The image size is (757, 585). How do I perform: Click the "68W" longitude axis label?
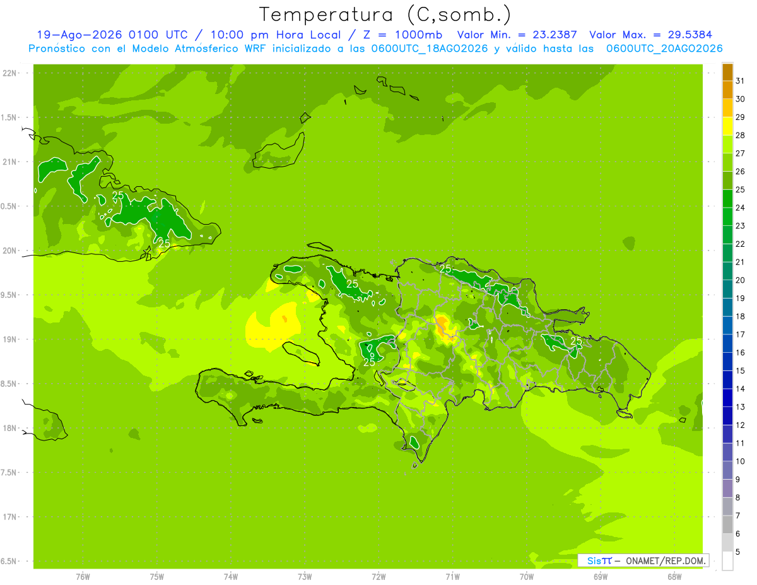[674, 577]
